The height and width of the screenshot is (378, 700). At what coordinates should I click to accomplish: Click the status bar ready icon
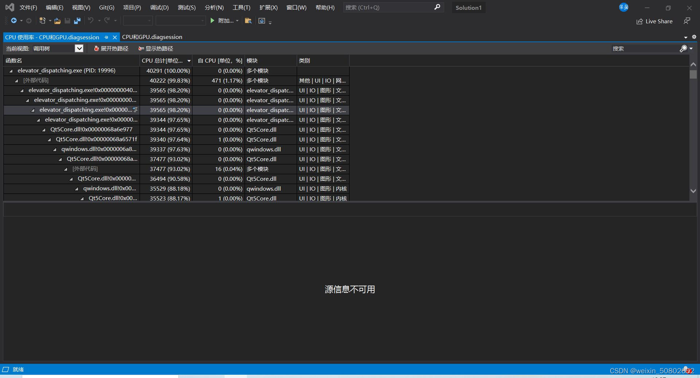5,369
